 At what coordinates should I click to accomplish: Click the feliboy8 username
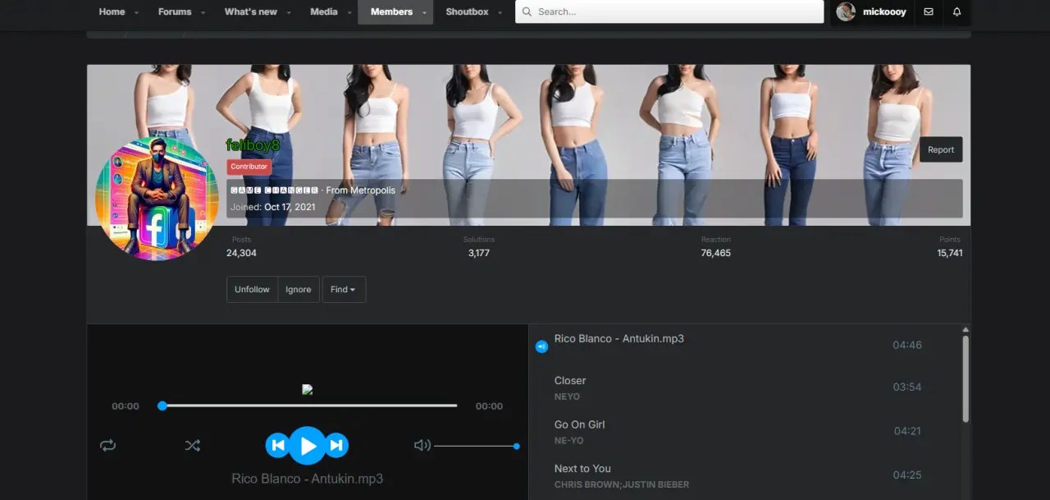[x=253, y=144]
